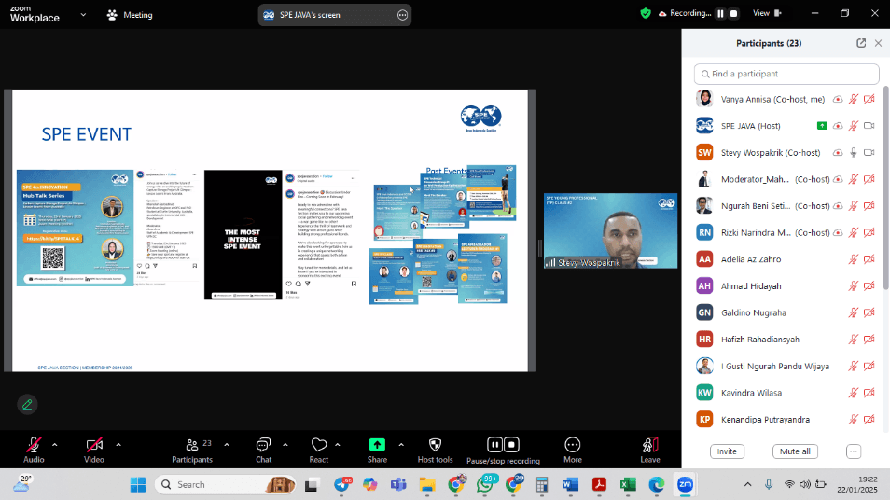The image size is (890, 500).
Task: Click the SPE JAVA's screen tab
Action: pyautogui.click(x=334, y=15)
